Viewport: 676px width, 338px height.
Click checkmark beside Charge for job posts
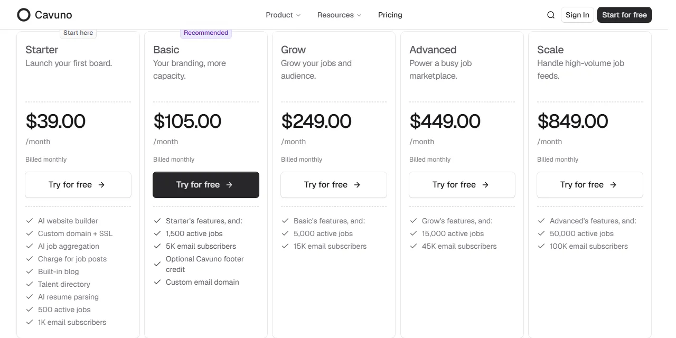point(30,259)
